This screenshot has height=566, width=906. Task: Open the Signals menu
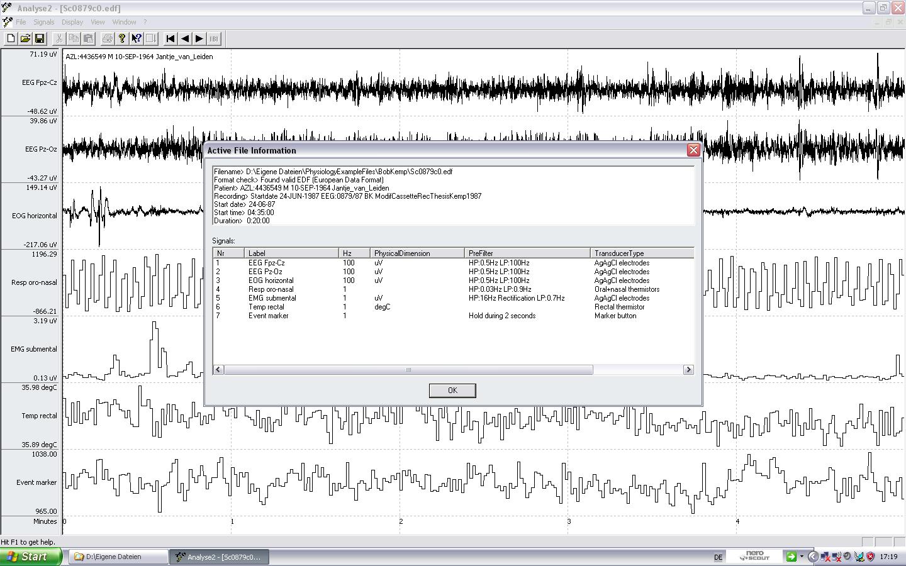[44, 22]
